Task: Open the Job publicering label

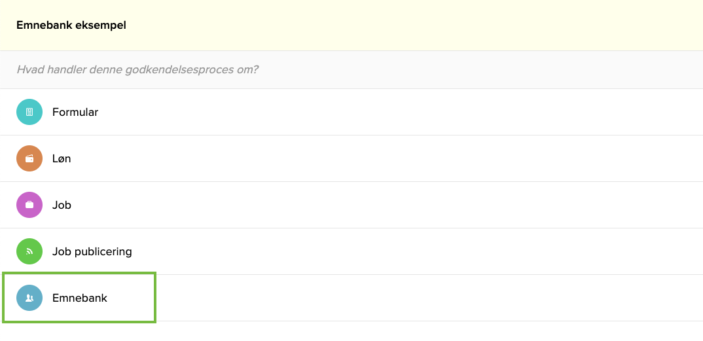Action: click(92, 251)
